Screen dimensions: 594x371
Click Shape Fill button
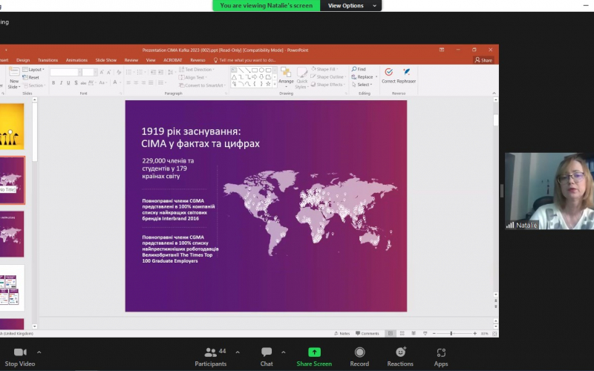(x=324, y=69)
